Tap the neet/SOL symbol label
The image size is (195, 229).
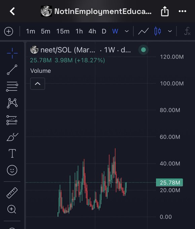[x=68, y=50]
